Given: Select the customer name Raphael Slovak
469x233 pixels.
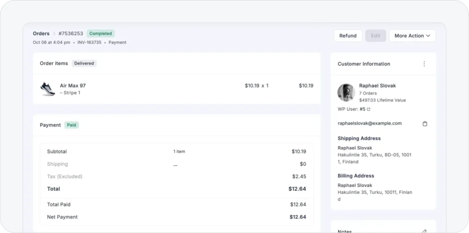Looking at the screenshot, I should [377, 86].
